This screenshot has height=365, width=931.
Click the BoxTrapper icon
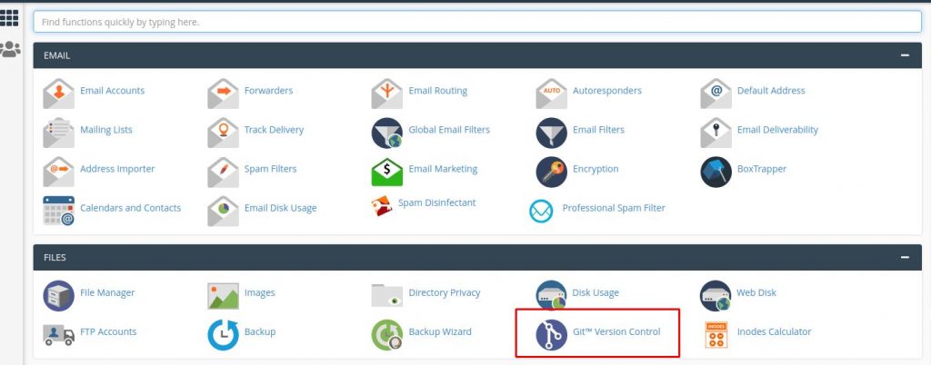(716, 170)
